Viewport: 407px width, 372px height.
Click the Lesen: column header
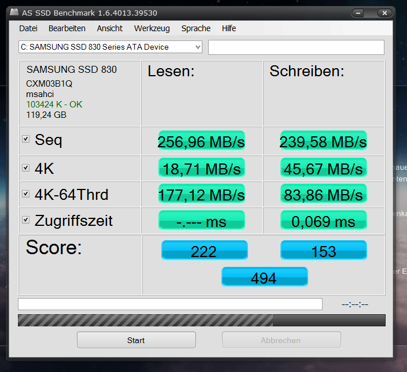point(171,71)
